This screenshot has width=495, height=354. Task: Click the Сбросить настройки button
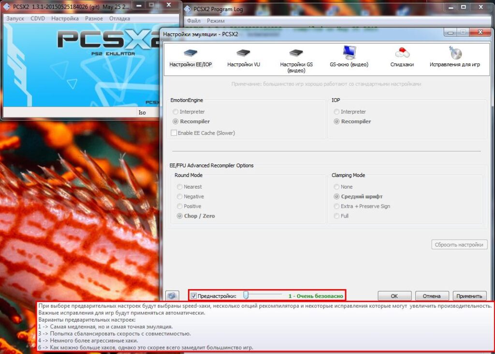pos(459,245)
